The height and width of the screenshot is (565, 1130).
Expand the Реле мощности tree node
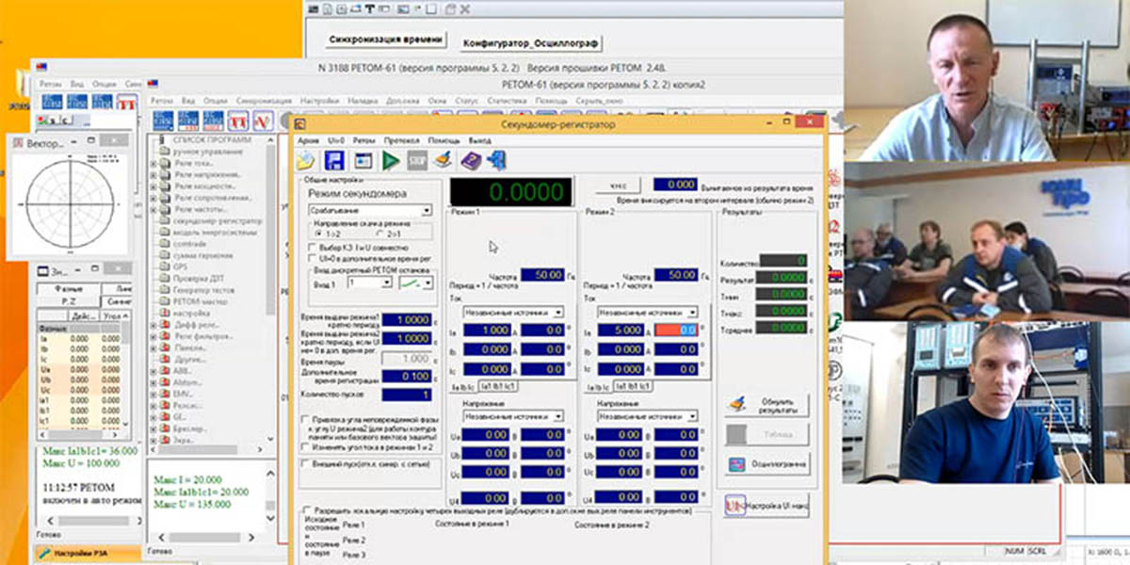pos(153,186)
